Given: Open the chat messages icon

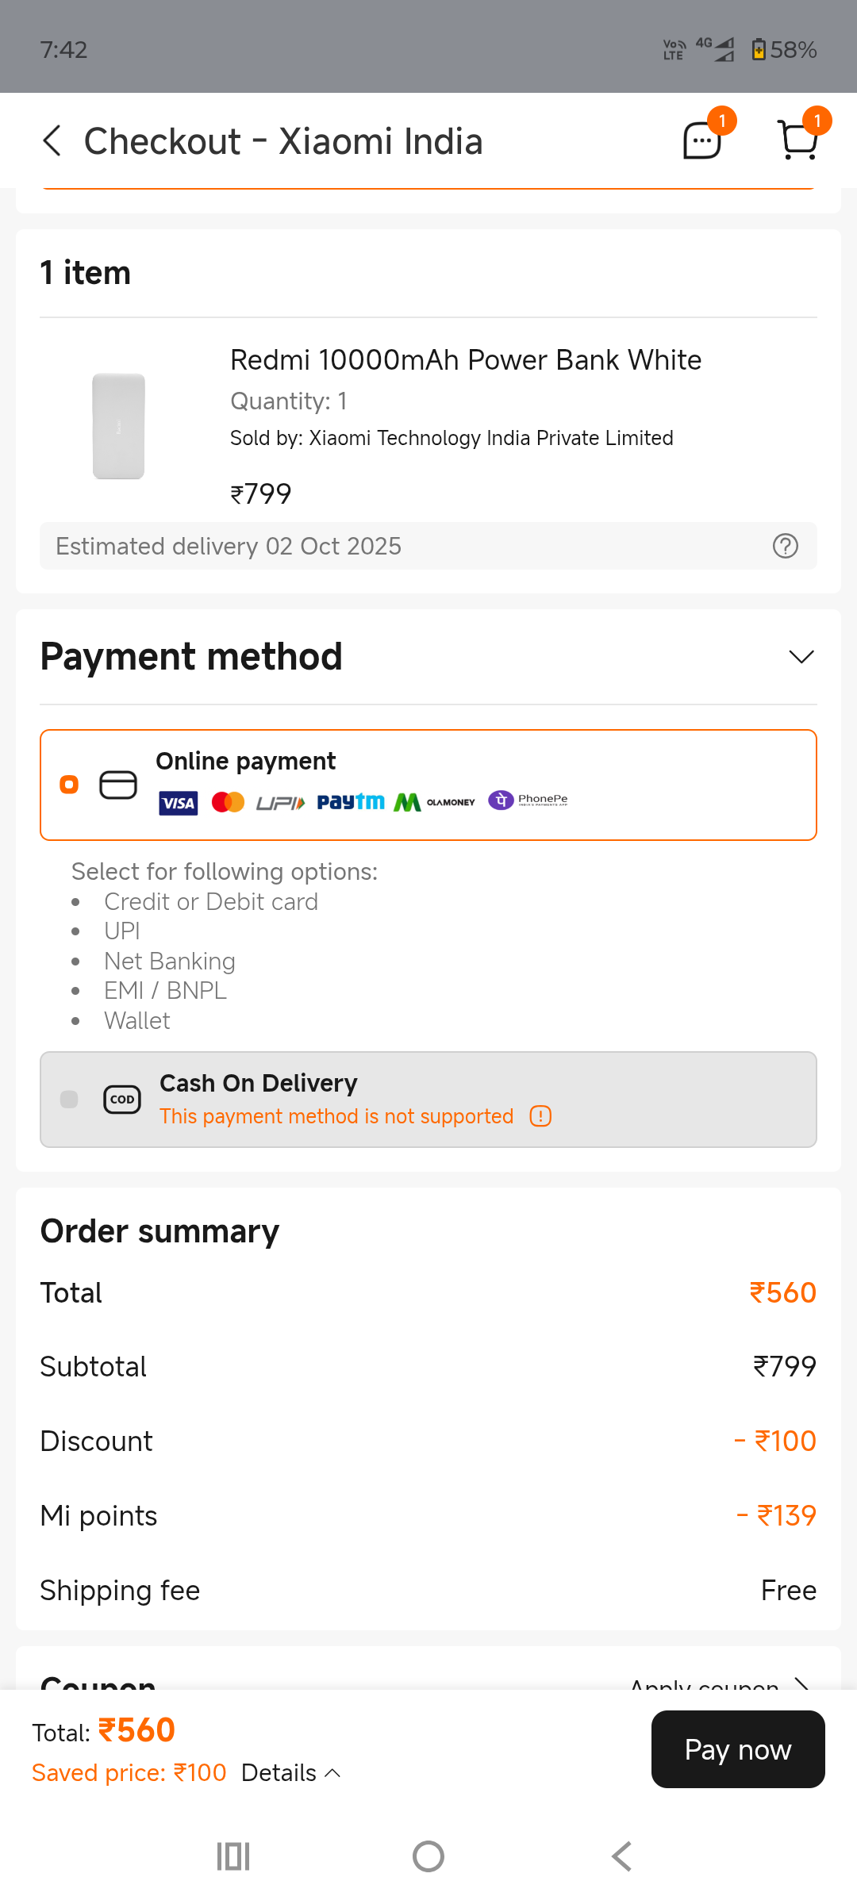Looking at the screenshot, I should 702,141.
